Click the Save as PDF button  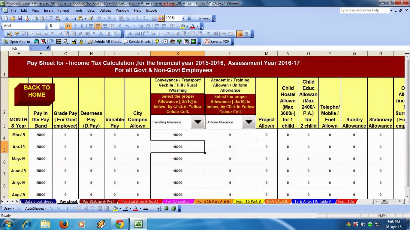point(217,42)
